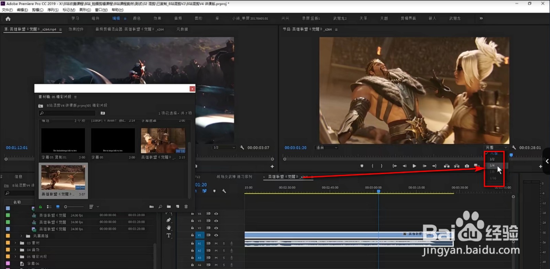Open the 文件(F) menu
Image resolution: width=550 pixels, height=269 pixels.
7,10
